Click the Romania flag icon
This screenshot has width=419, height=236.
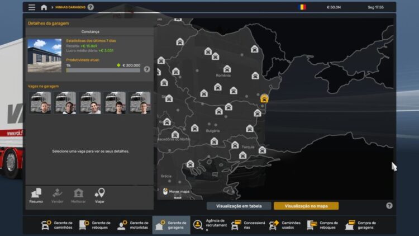302,7
